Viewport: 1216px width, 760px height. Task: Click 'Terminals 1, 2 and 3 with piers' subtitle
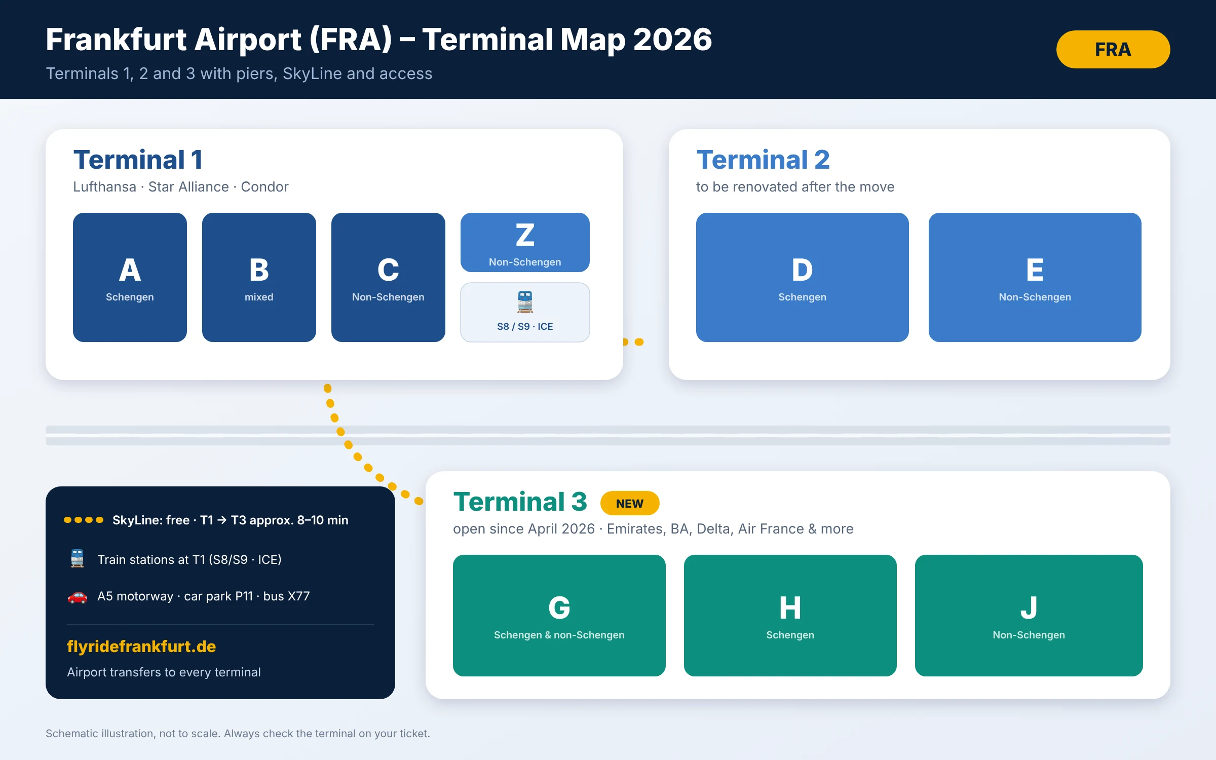click(239, 73)
